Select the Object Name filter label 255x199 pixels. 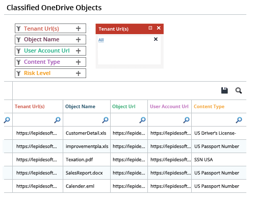coord(42,39)
